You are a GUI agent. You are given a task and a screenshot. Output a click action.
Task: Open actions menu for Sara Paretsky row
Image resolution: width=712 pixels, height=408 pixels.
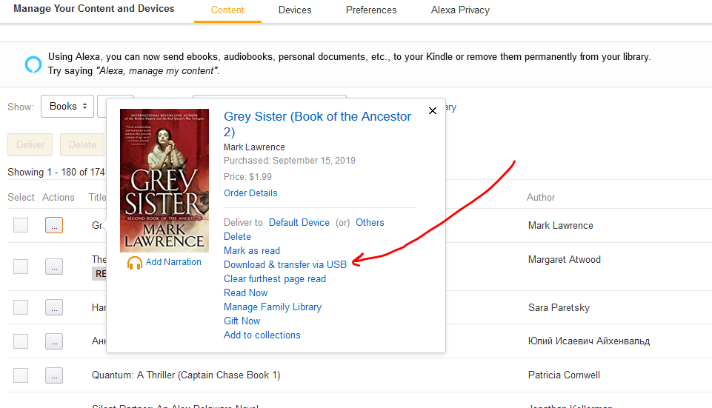pyautogui.click(x=54, y=307)
